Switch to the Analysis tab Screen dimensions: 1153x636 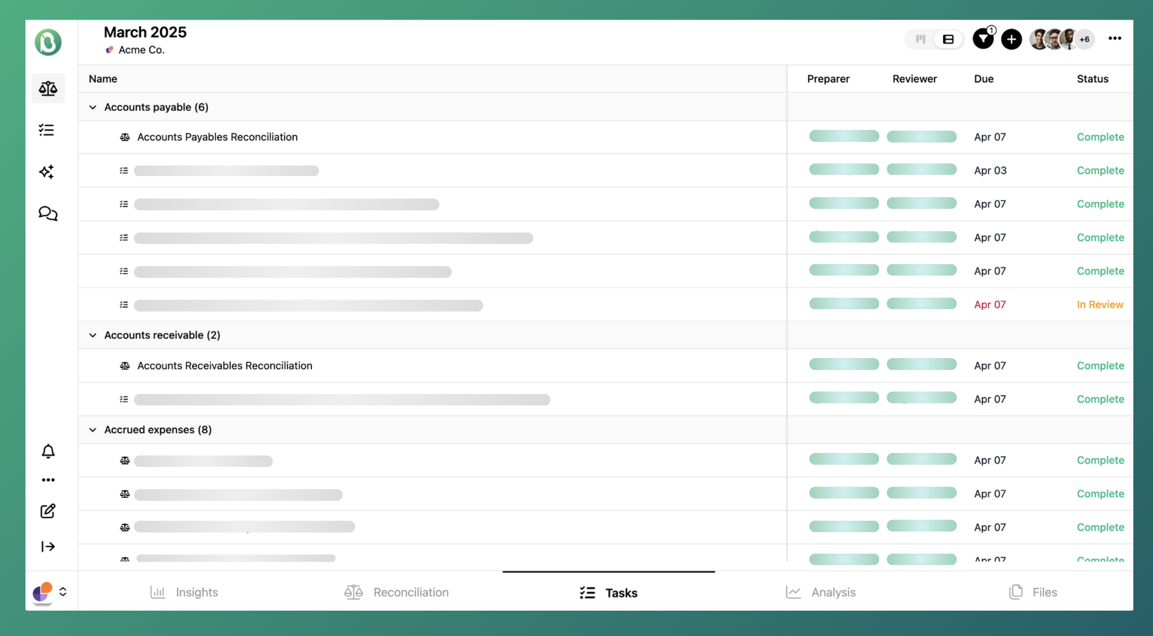(x=821, y=592)
